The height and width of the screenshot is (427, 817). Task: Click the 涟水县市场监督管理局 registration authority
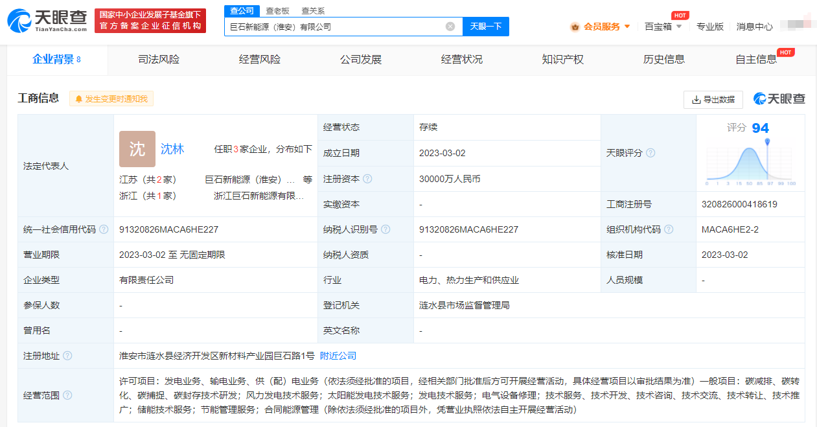(465, 305)
